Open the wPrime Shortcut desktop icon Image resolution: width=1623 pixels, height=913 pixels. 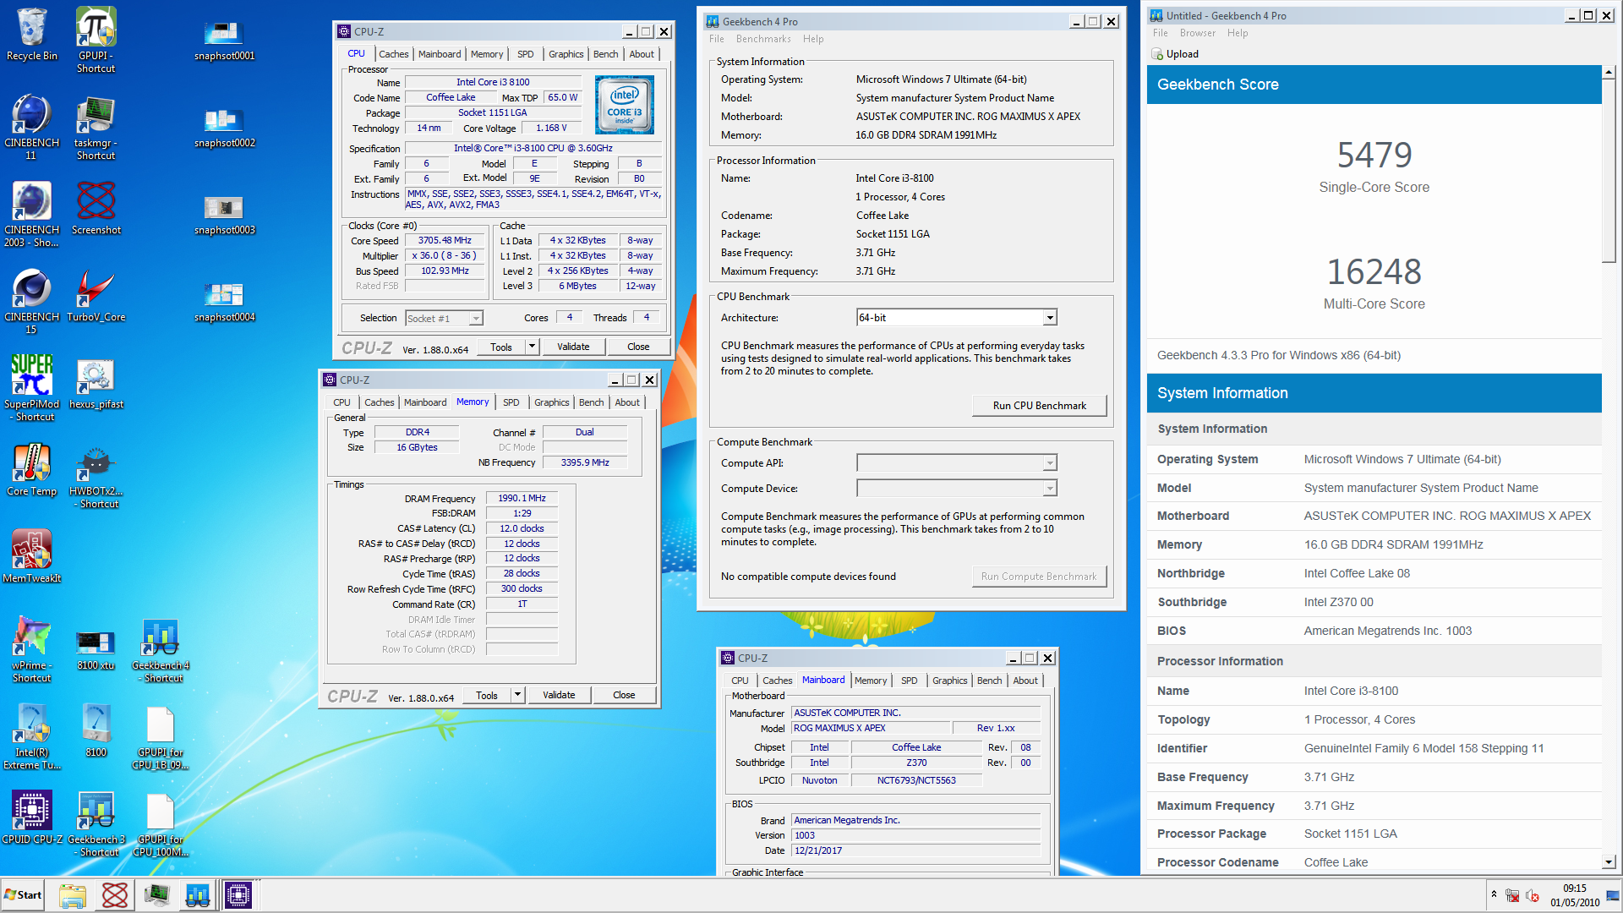point(32,649)
